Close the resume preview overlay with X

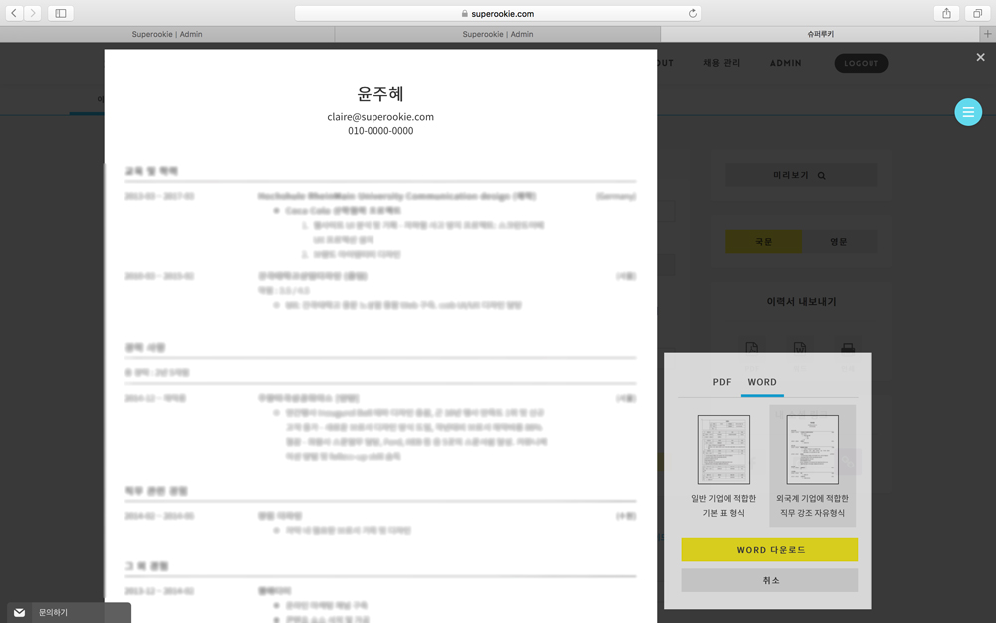pyautogui.click(x=980, y=58)
